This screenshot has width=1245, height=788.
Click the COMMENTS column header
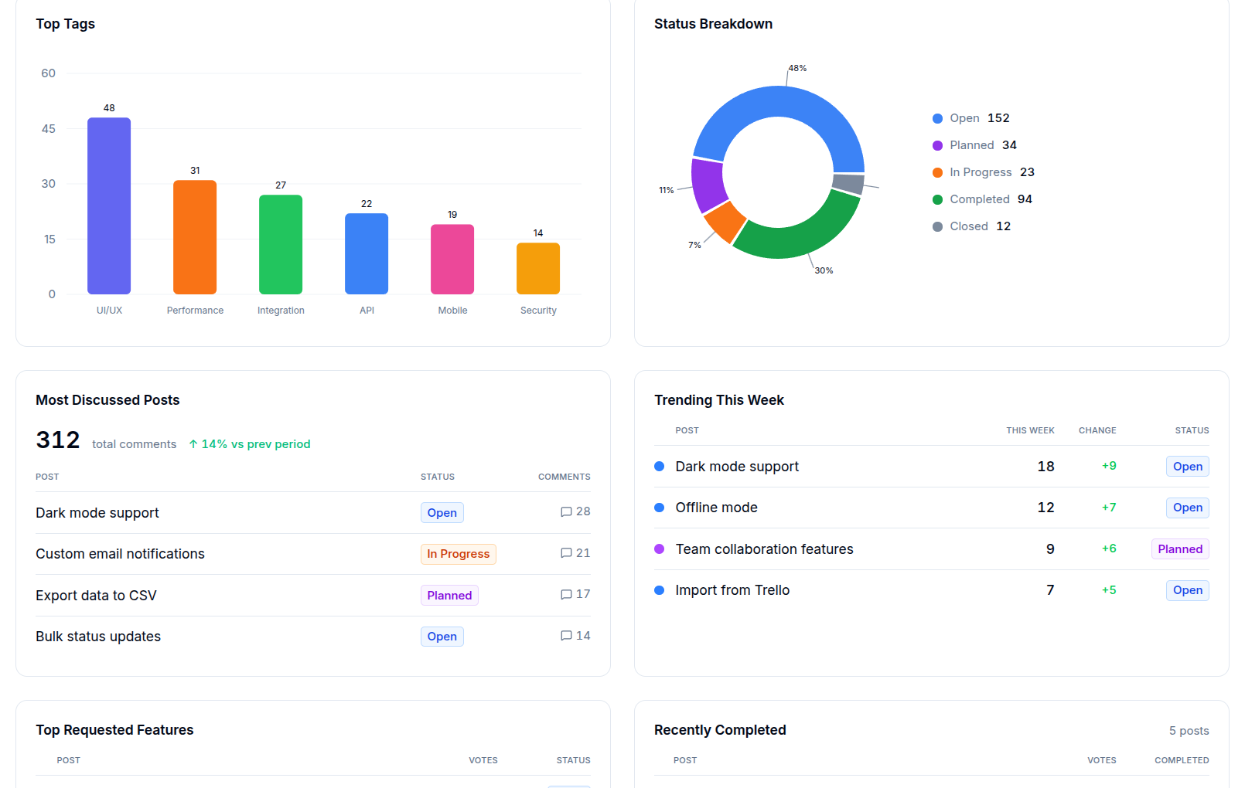point(565,477)
